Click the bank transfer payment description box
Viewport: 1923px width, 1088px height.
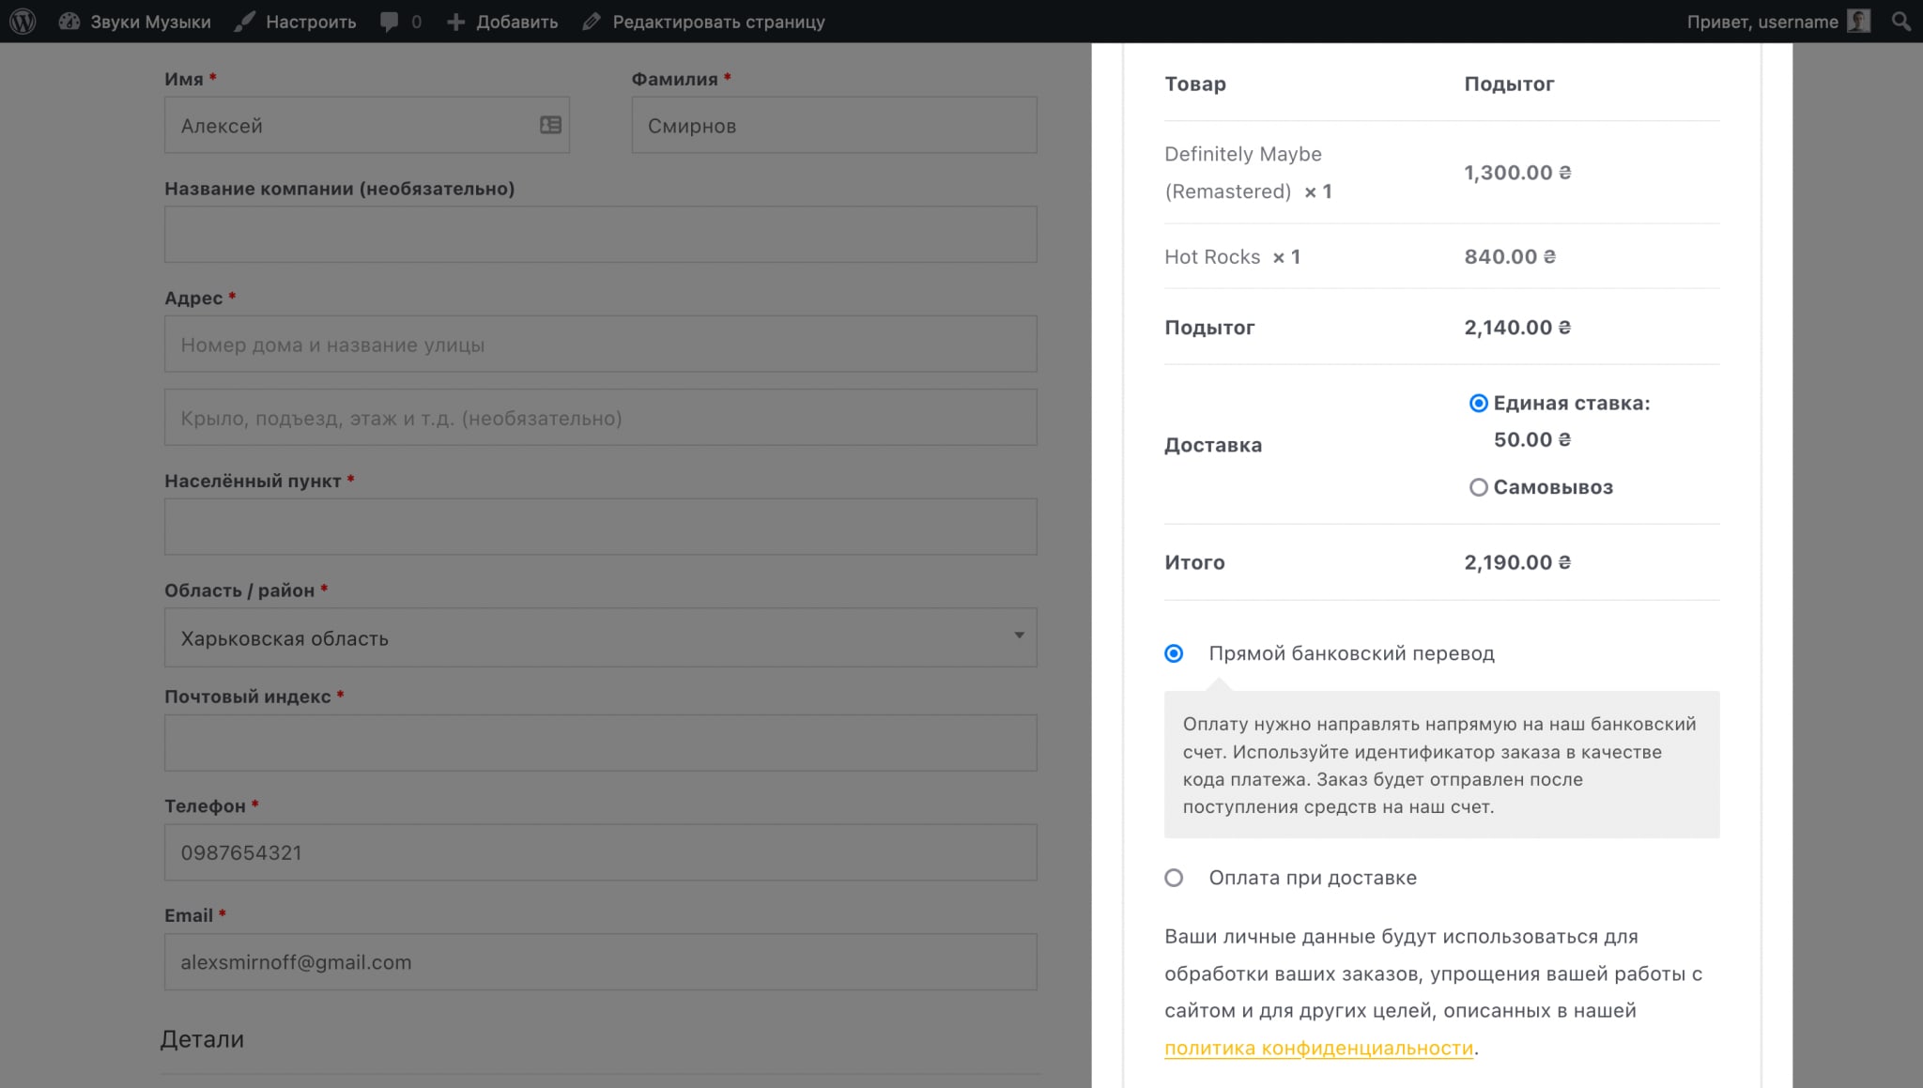(1441, 764)
